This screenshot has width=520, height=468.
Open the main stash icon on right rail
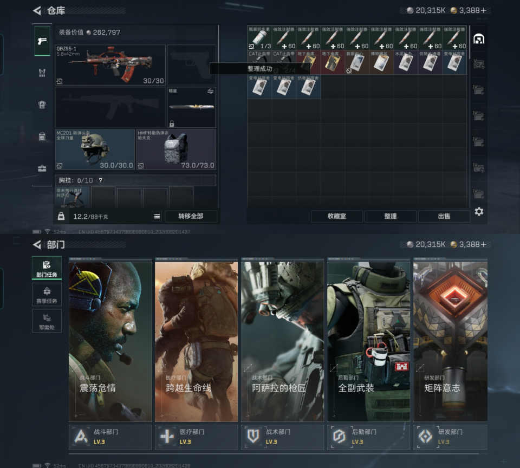coord(478,39)
